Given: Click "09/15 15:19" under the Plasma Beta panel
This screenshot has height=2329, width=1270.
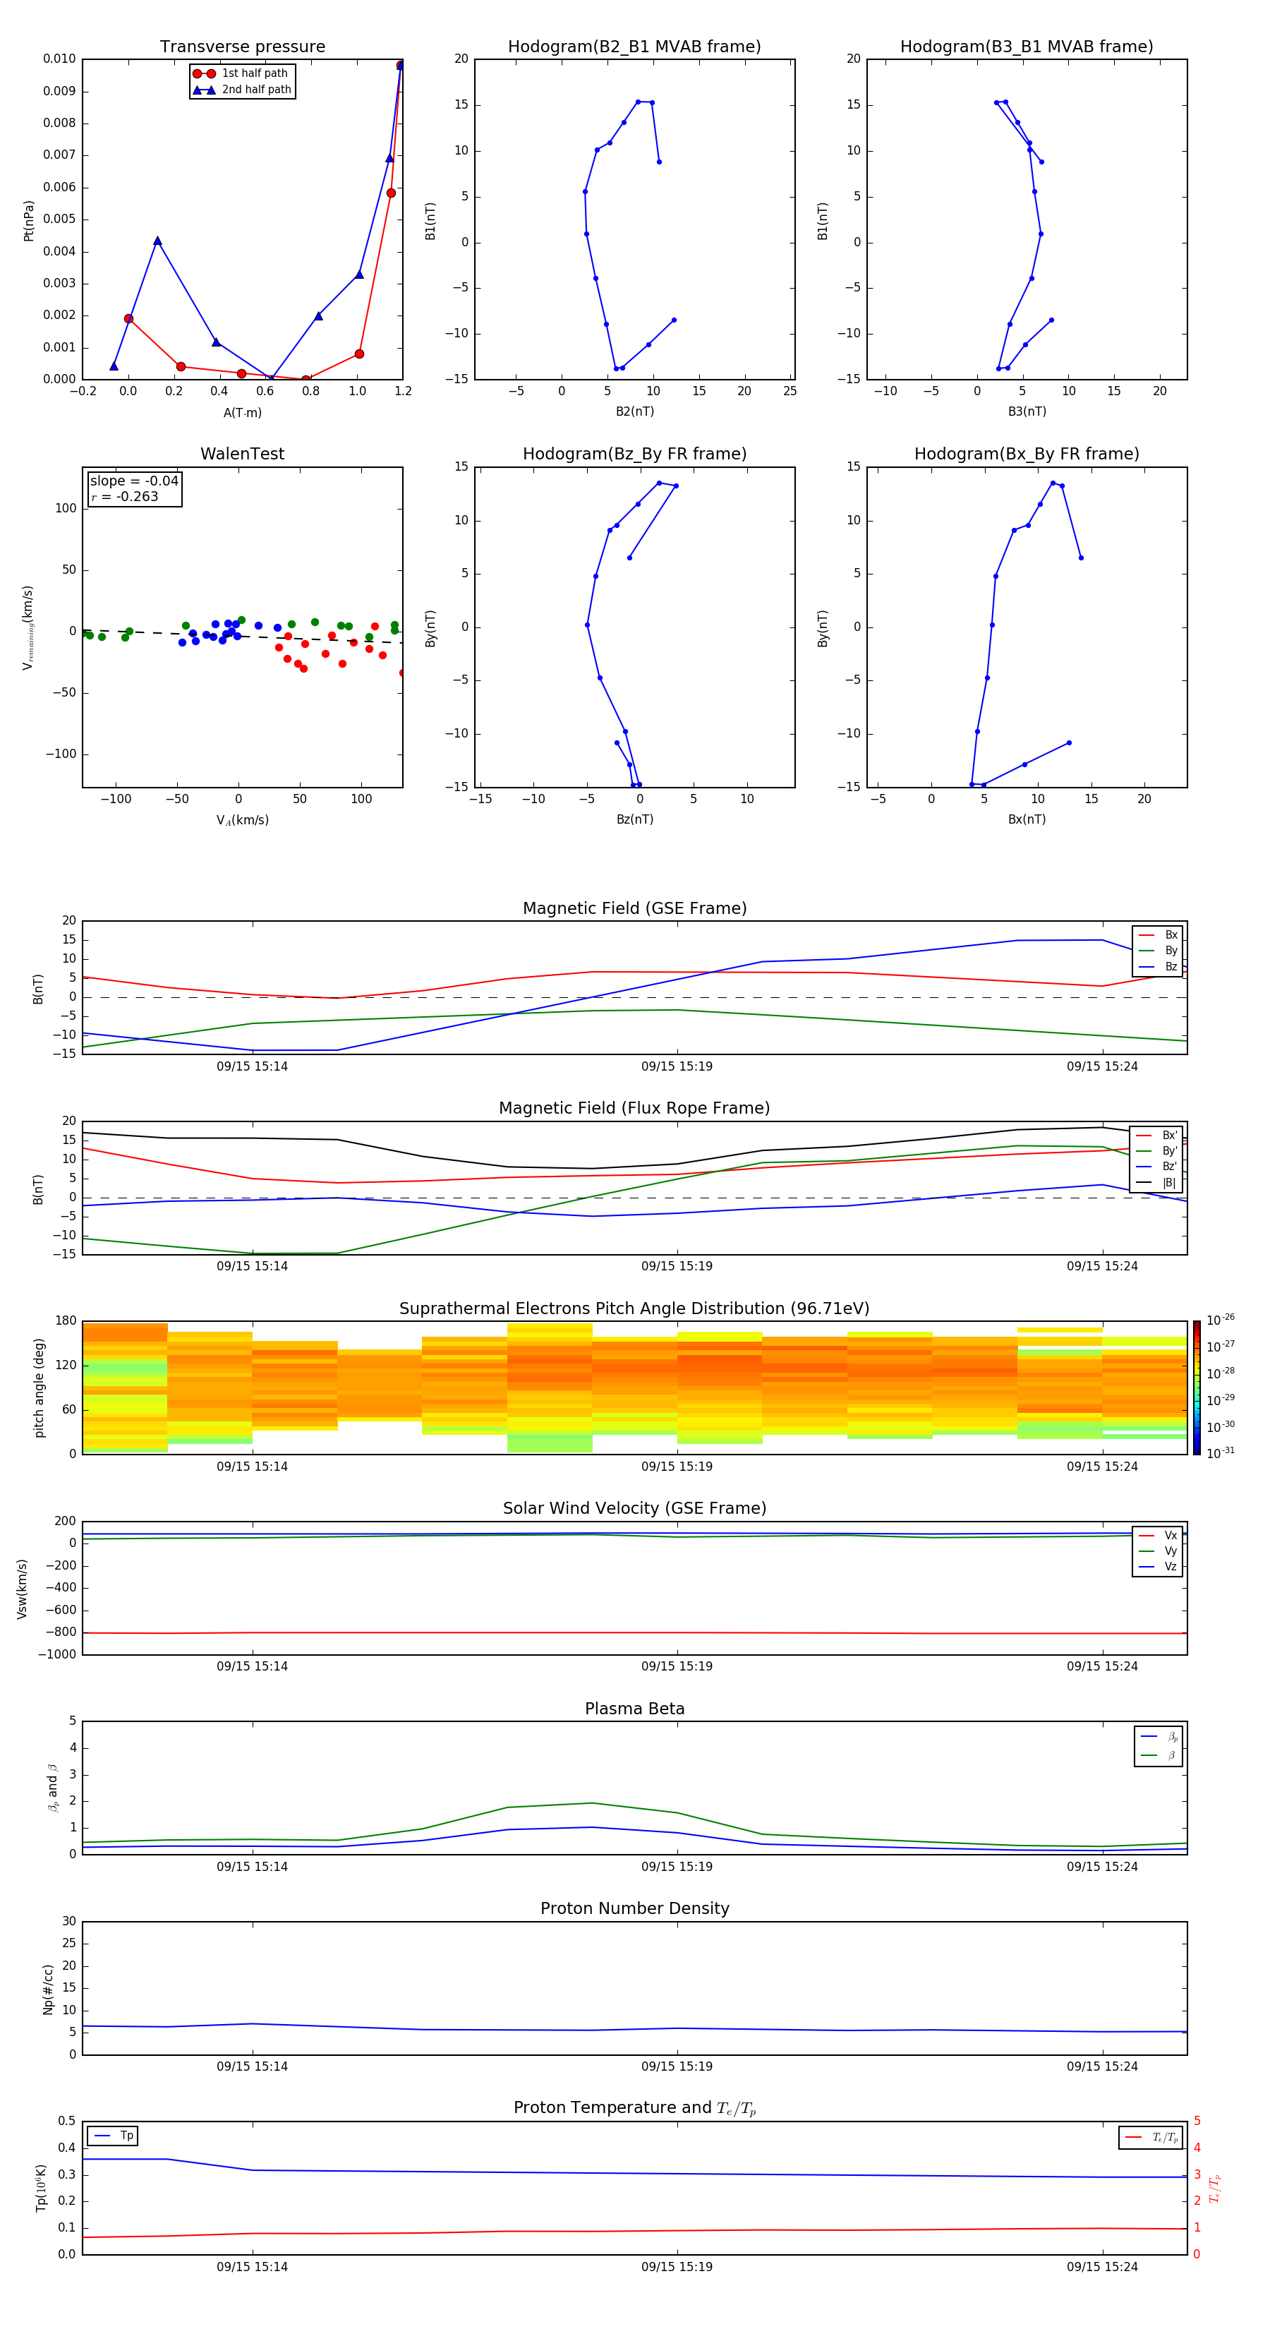Looking at the screenshot, I should pos(677,1866).
